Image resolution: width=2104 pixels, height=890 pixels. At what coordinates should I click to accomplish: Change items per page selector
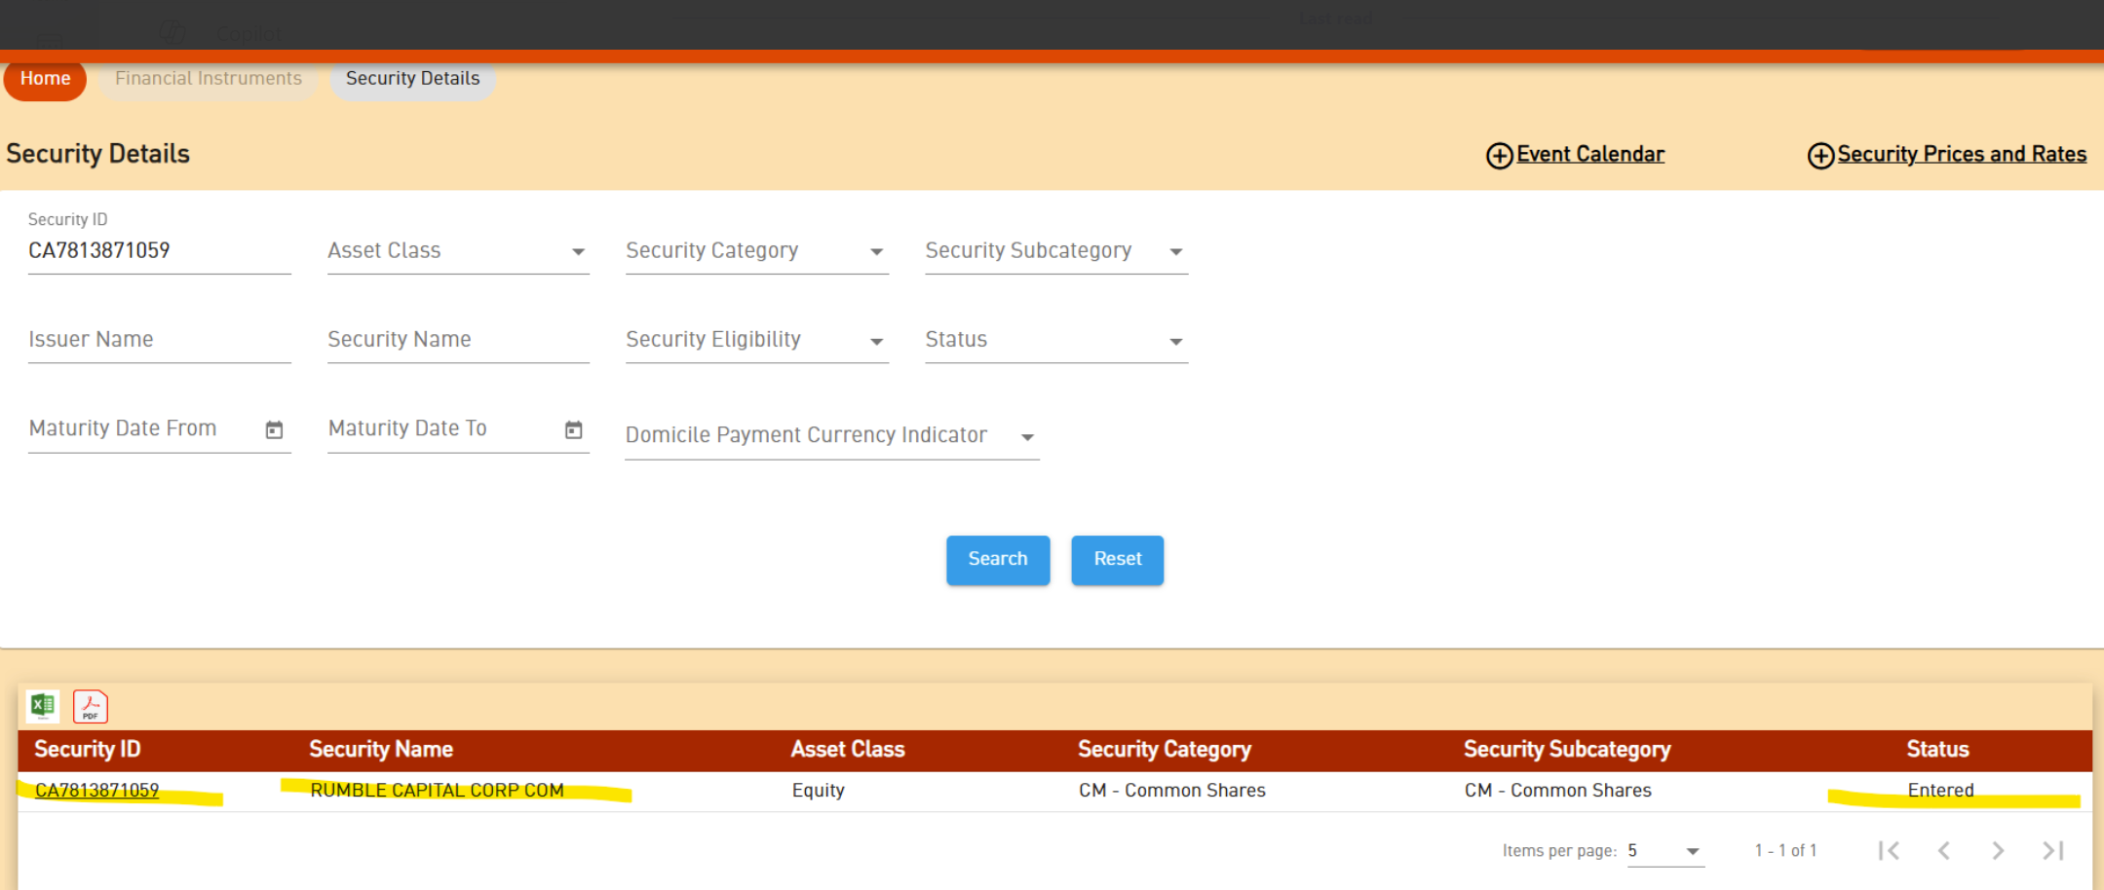pyautogui.click(x=1664, y=851)
